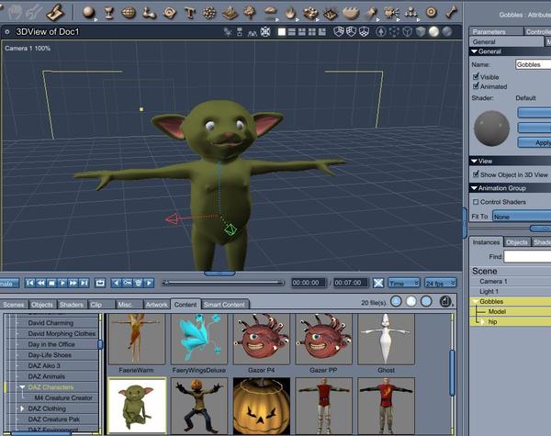Delete keyframe with trash icon
Screen dimensions: 551x436
click(x=139, y=283)
